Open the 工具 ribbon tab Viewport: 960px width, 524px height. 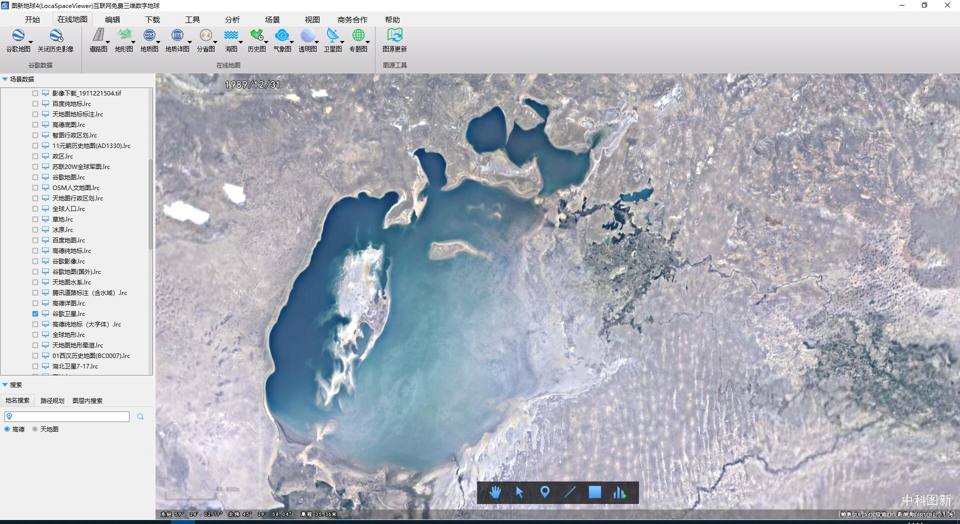[x=192, y=19]
